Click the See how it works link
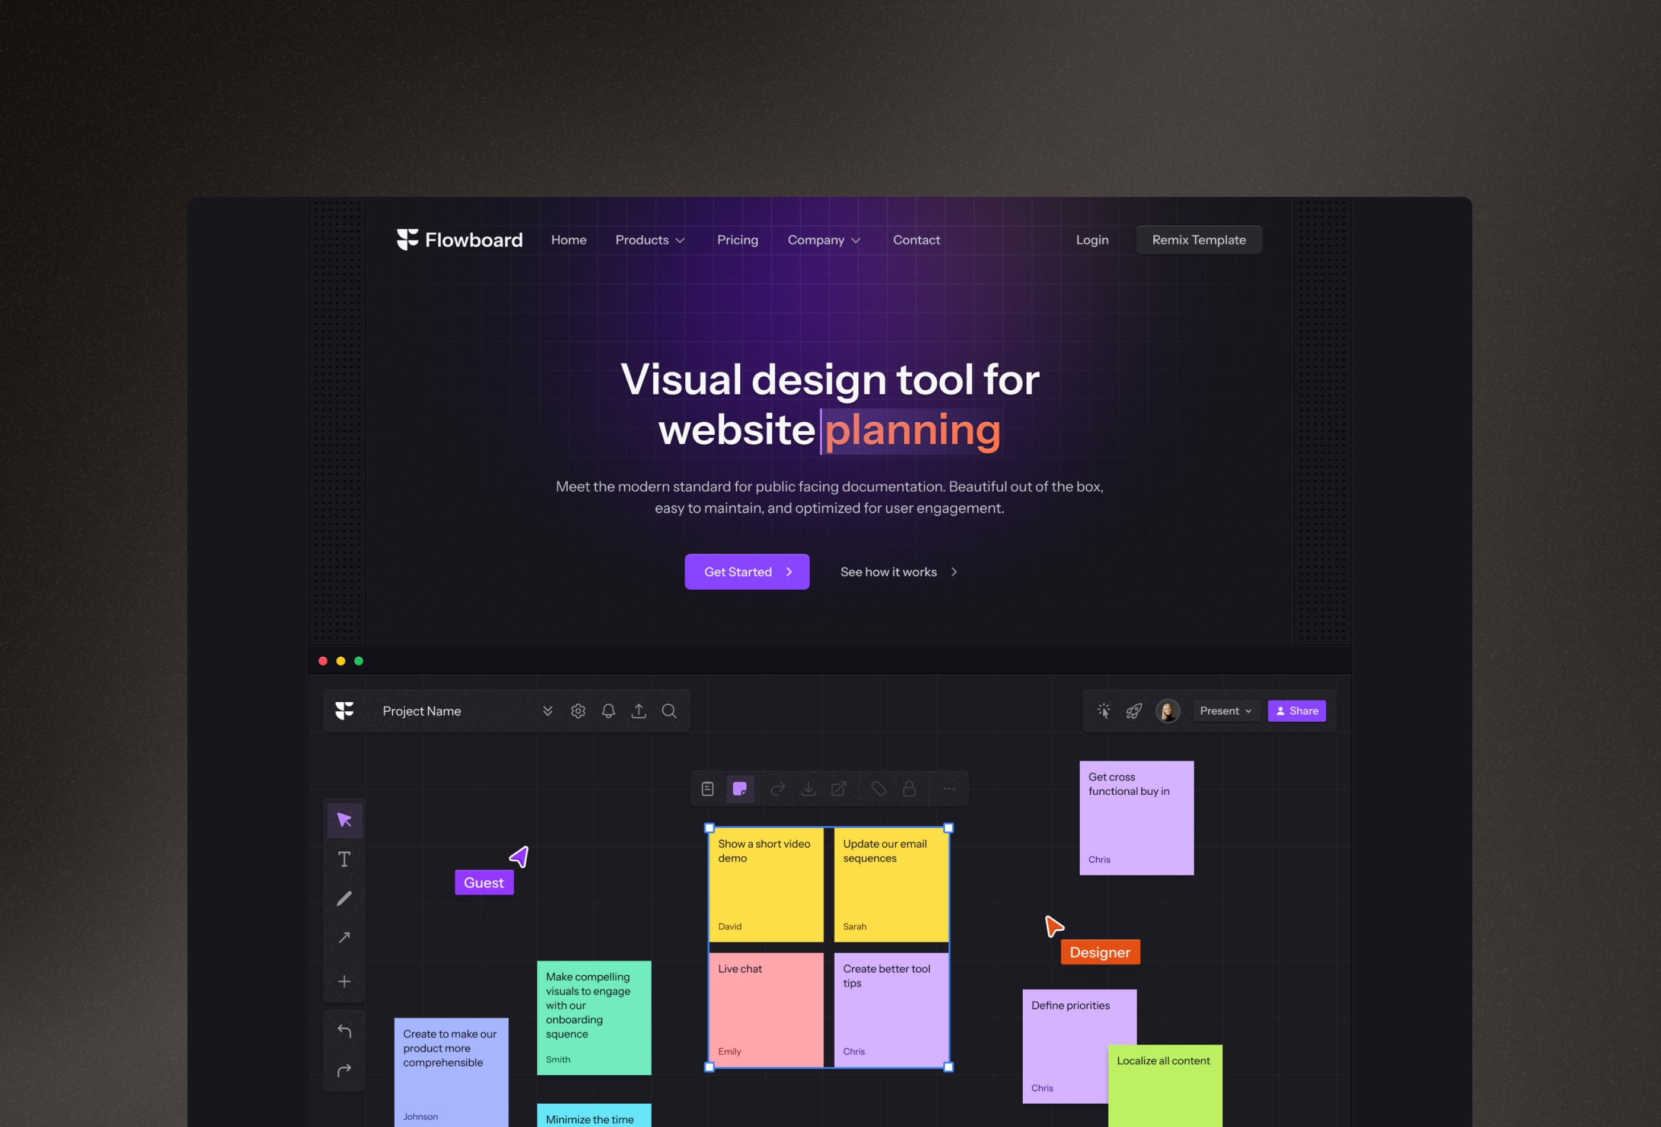 [898, 572]
